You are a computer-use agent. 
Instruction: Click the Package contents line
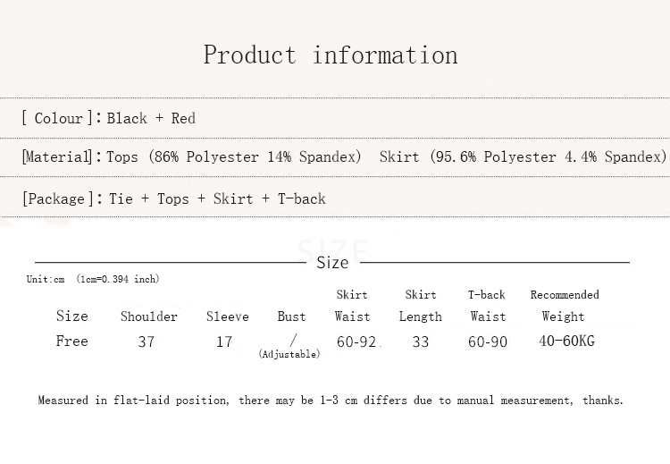coord(173,198)
